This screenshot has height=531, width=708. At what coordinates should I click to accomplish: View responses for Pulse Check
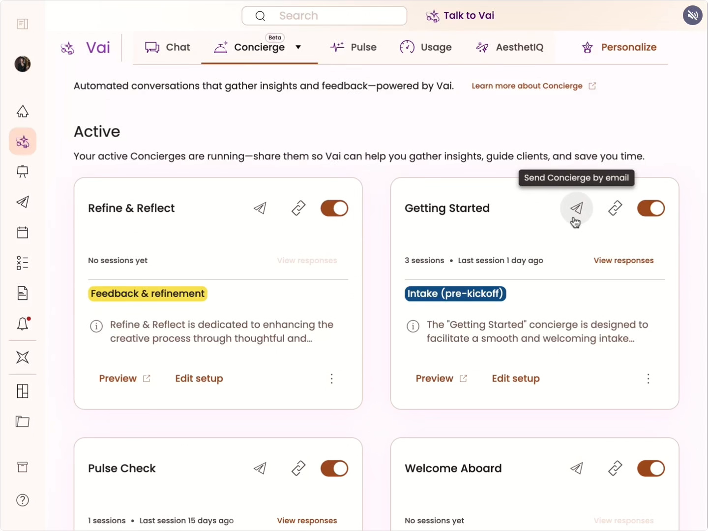coord(307,521)
